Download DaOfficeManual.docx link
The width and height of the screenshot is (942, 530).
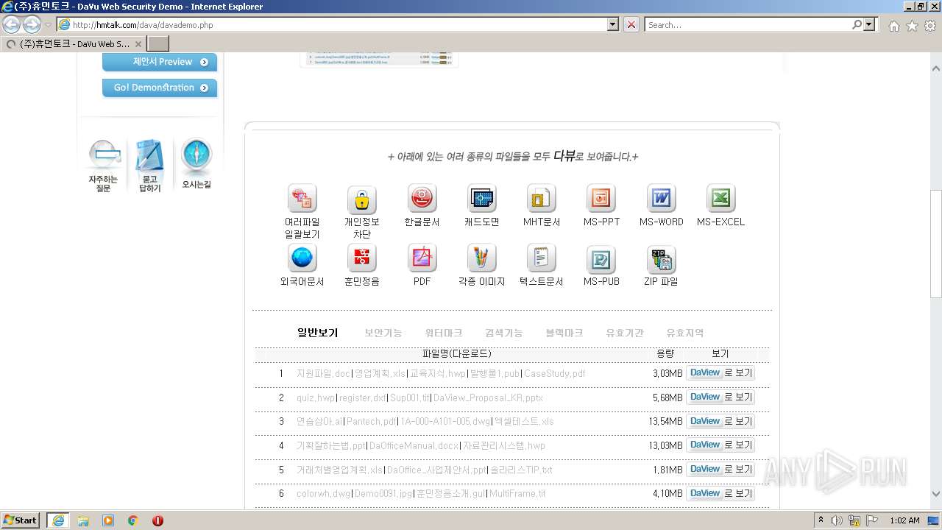coord(414,445)
